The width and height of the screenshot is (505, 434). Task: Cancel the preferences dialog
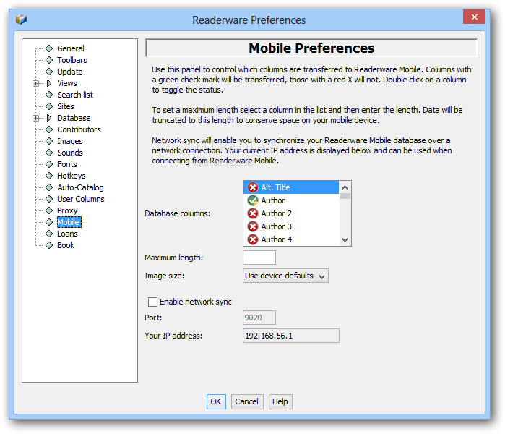point(247,401)
